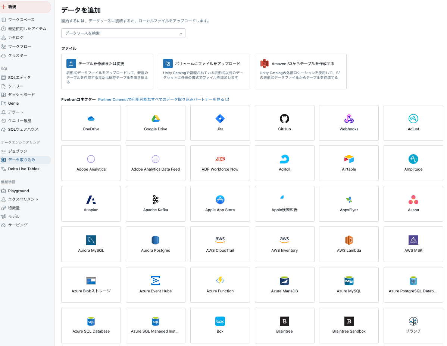The height and width of the screenshot is (346, 447).
Task: Select the OneDrive connector tile
Action: tap(91, 123)
